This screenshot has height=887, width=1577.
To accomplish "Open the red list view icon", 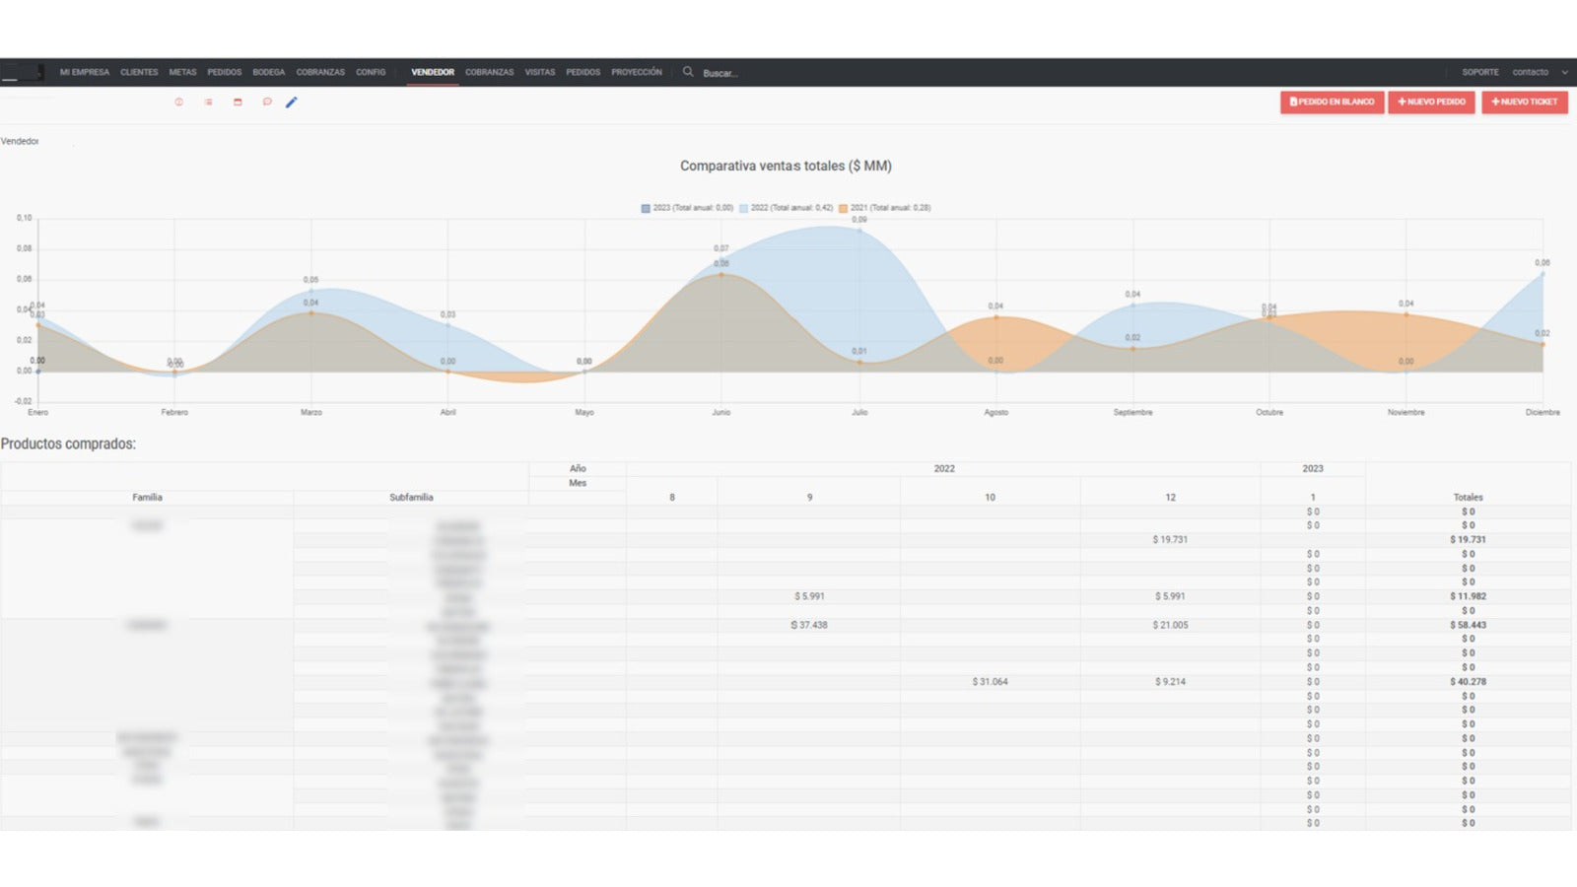I will click(208, 102).
